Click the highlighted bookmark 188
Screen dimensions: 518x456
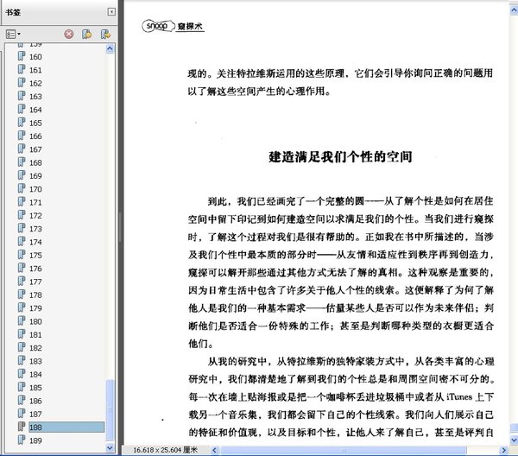(x=66, y=427)
